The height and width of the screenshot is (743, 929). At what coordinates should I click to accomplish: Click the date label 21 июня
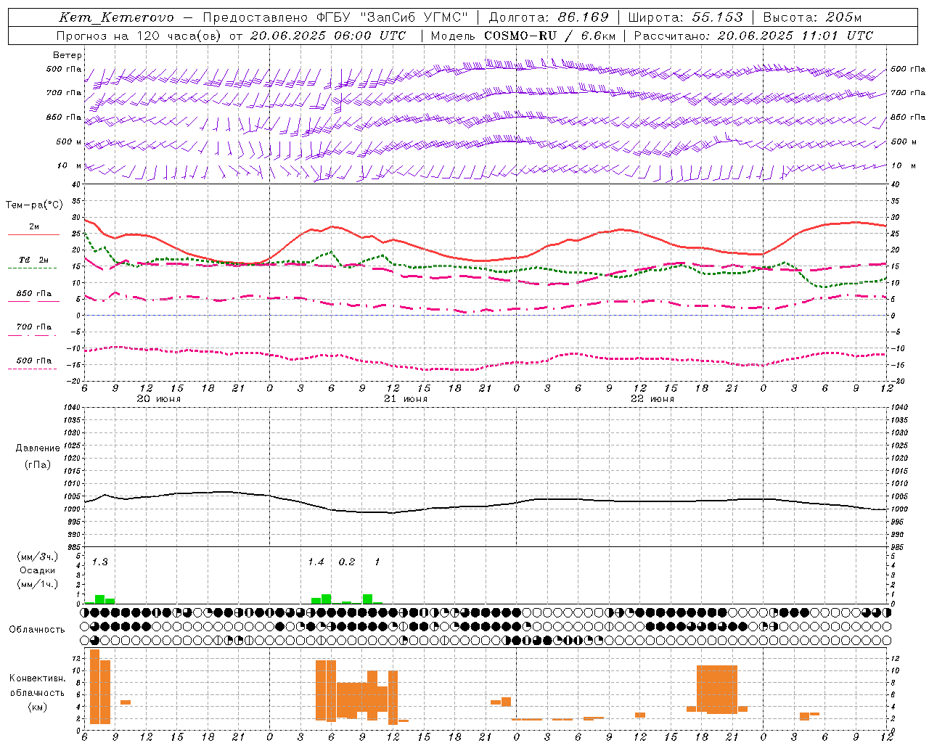pyautogui.click(x=406, y=399)
